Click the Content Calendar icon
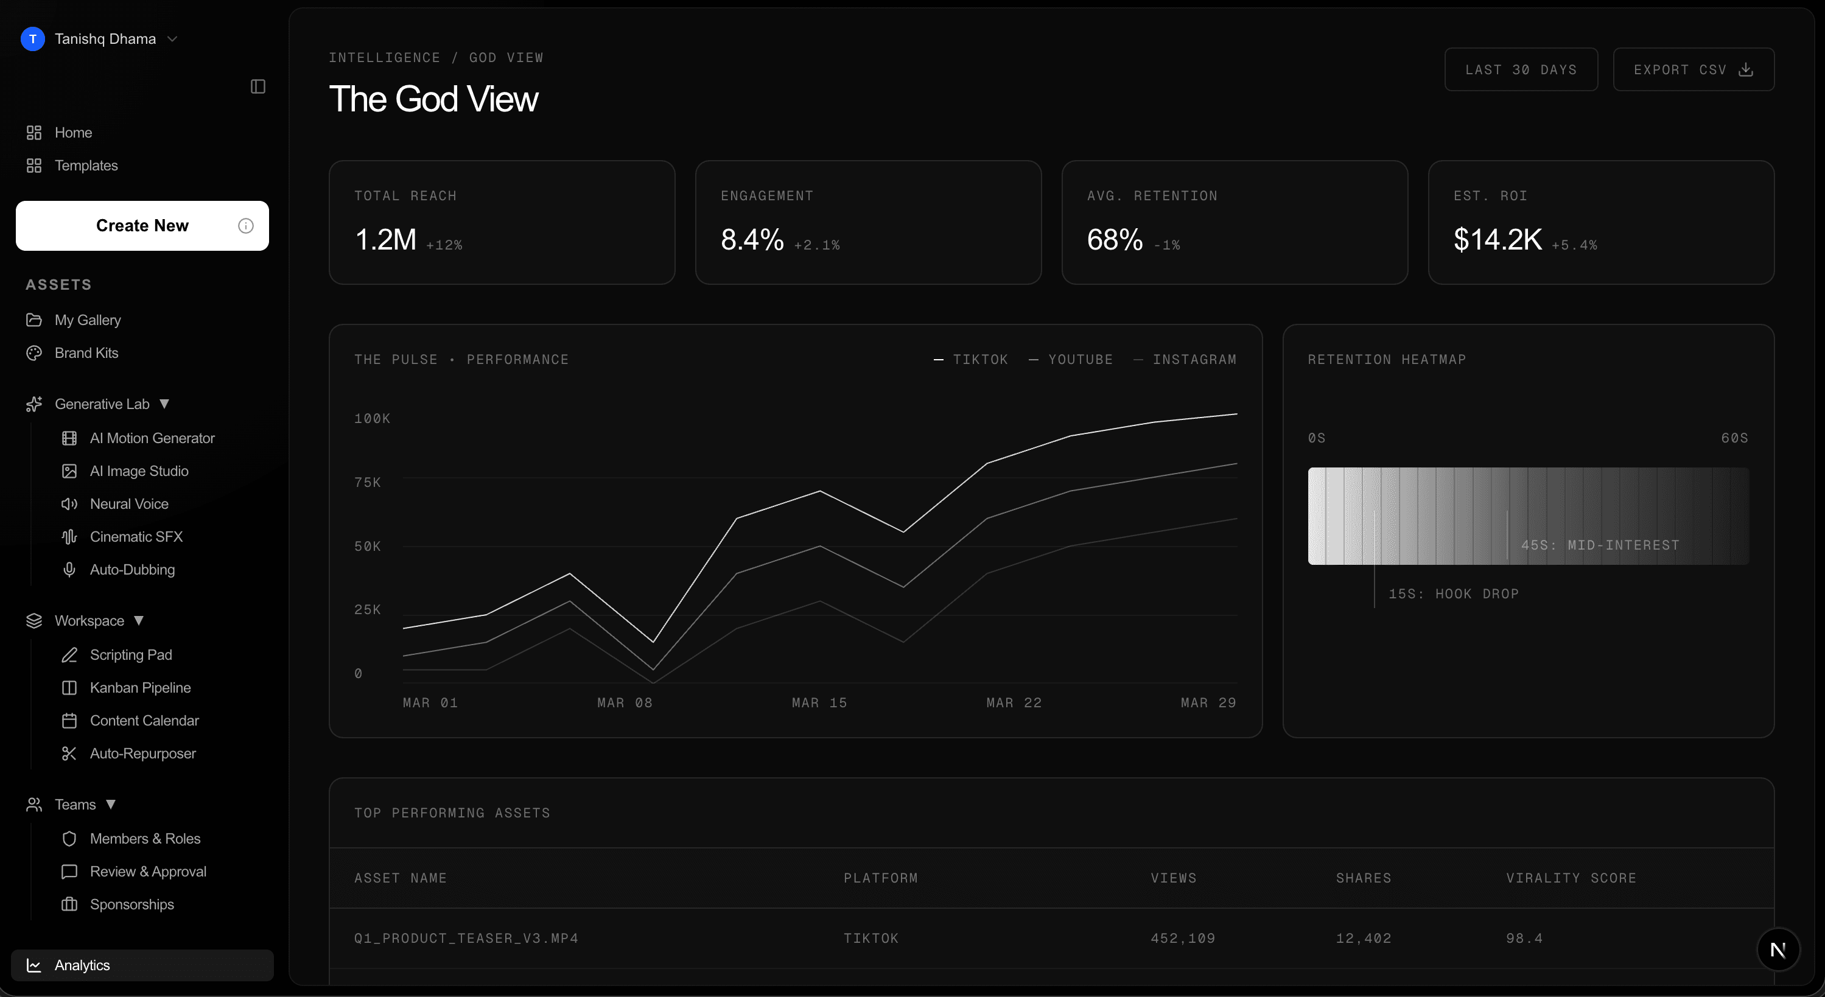Image resolution: width=1825 pixels, height=997 pixels. [69, 721]
